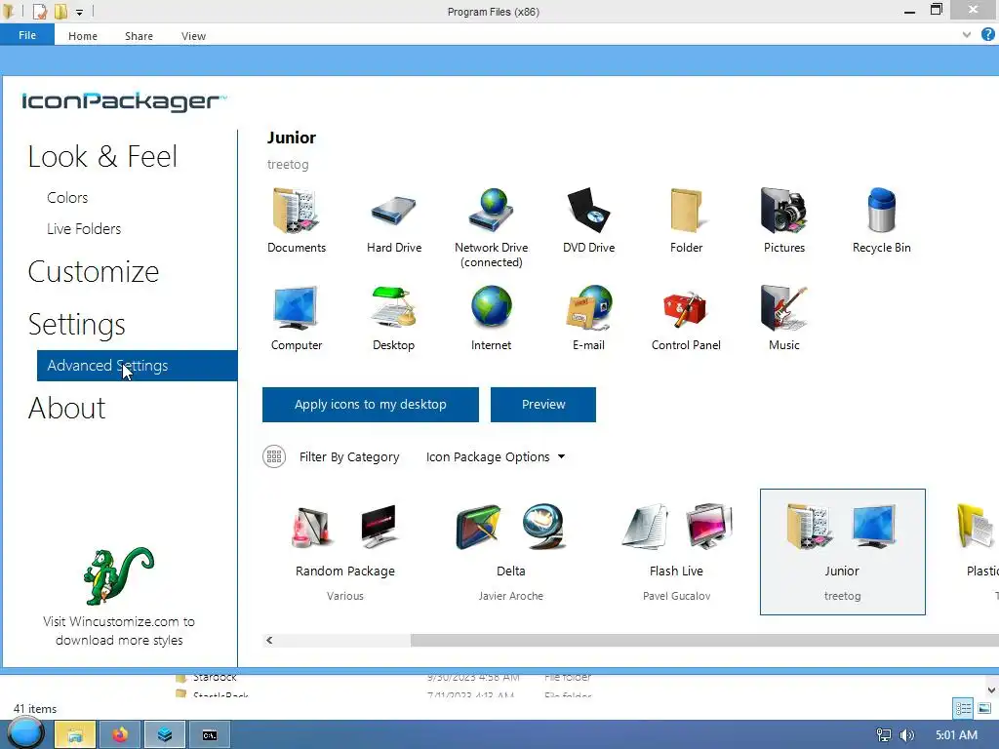
Task: Open the Share ribbon tab
Action: pyautogui.click(x=139, y=36)
